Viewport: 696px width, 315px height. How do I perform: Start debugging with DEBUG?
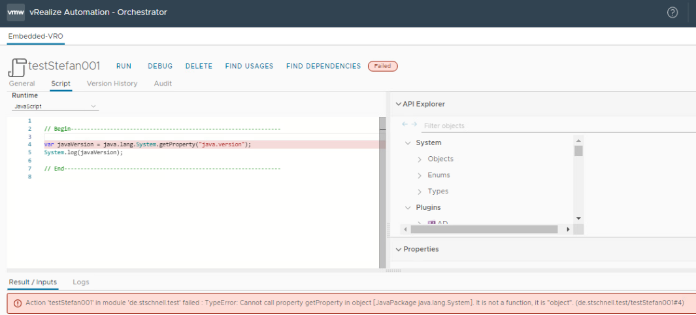pyautogui.click(x=160, y=66)
